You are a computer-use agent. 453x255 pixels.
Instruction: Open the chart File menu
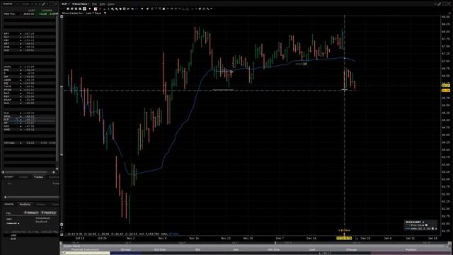click(x=94, y=4)
